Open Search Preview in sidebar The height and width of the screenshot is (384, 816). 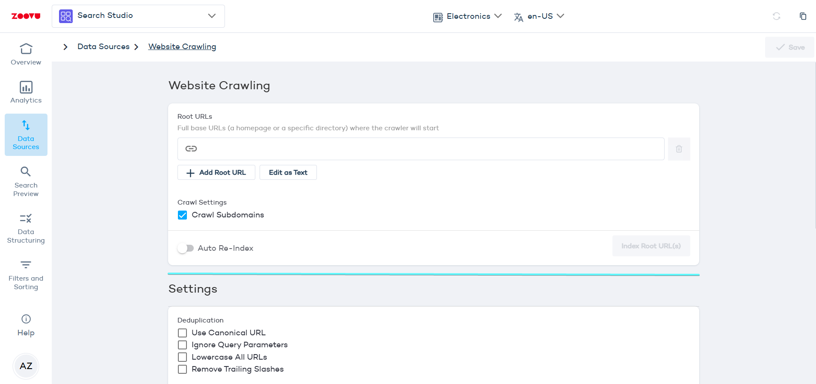pyautogui.click(x=26, y=182)
